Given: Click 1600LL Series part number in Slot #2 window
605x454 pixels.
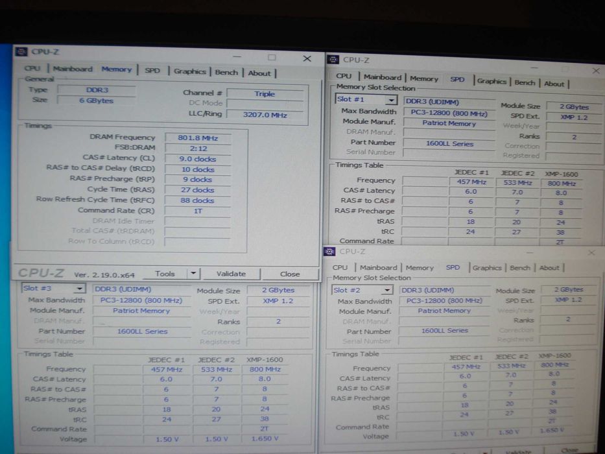Looking at the screenshot, I should (x=444, y=331).
